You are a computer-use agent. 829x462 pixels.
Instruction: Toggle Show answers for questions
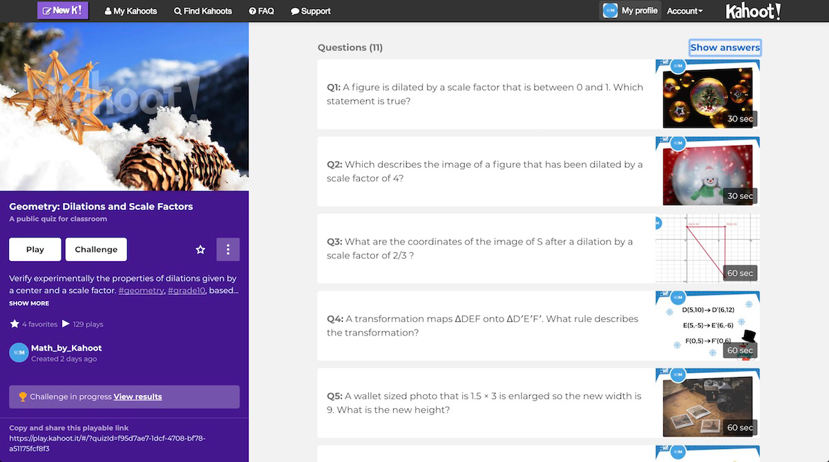725,48
